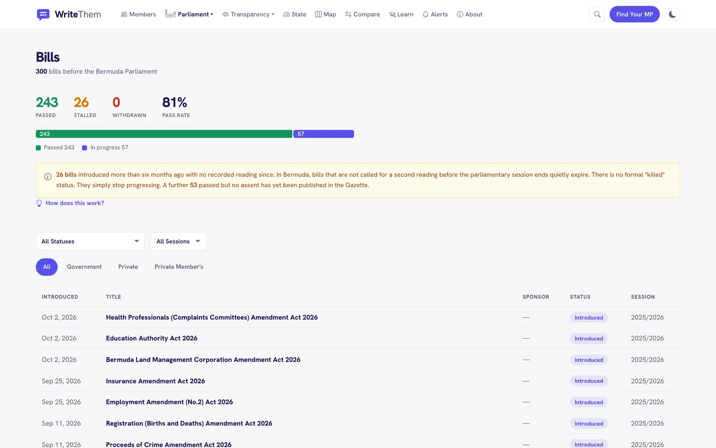
Task: Open the Alerts page
Action: [x=435, y=14]
